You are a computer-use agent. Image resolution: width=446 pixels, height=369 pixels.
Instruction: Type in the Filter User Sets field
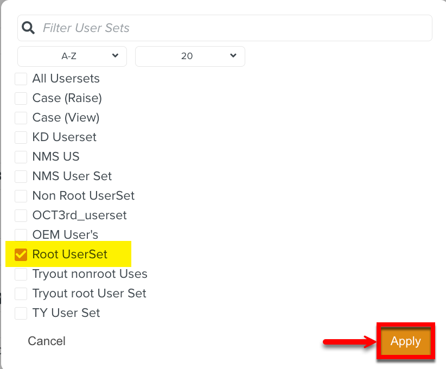(228, 28)
